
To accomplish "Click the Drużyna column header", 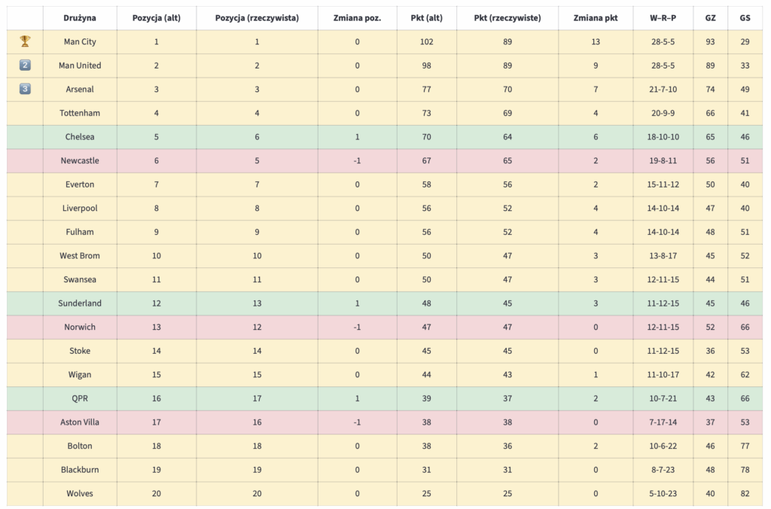I will [80, 17].
